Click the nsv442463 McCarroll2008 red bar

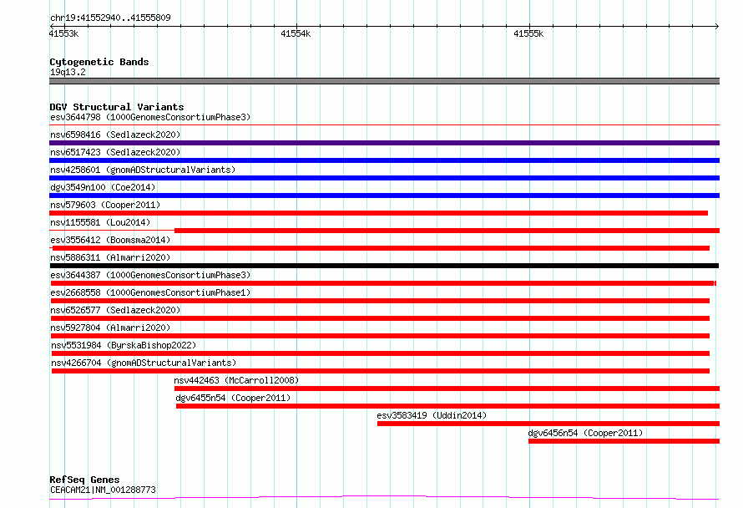pyautogui.click(x=447, y=389)
